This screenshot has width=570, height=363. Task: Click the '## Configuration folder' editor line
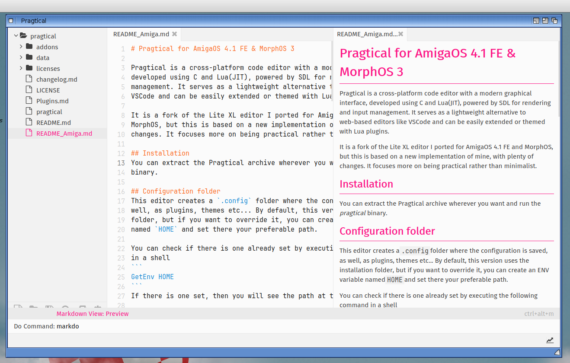[176, 191]
